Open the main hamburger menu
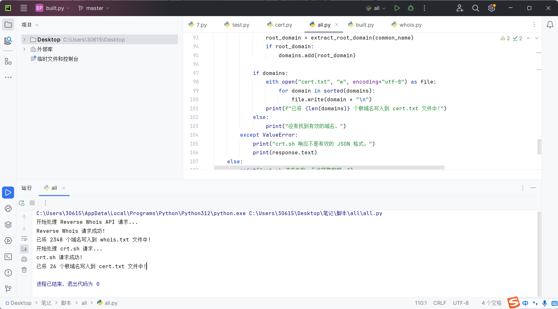The height and width of the screenshot is (309, 558). 24,8
